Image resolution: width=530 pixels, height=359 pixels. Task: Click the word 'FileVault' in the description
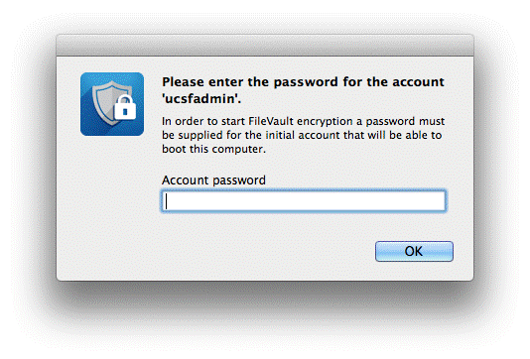tap(271, 121)
